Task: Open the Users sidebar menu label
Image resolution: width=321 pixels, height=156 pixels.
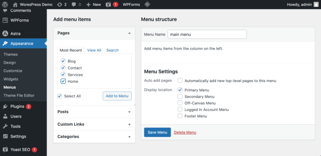Action: click(x=16, y=116)
